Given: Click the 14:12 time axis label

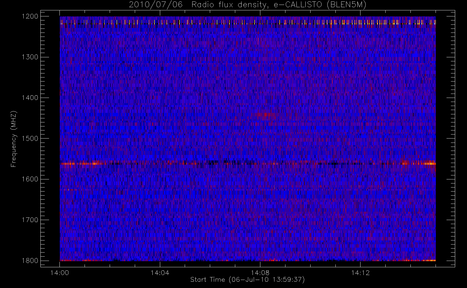Looking at the screenshot, I should 360,273.
